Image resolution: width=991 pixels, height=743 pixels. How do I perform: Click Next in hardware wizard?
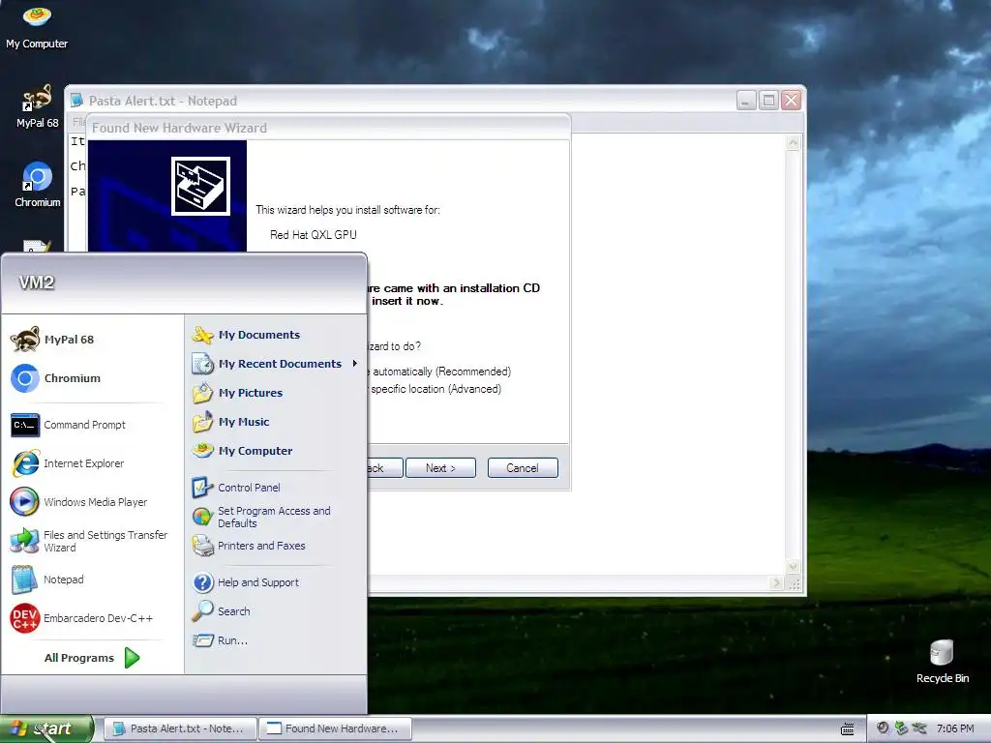440,467
